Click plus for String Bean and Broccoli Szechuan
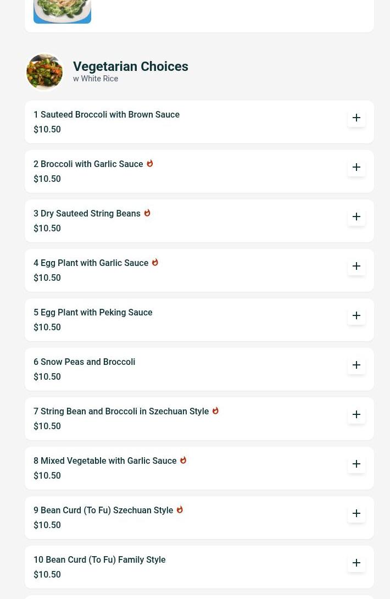The image size is (390, 599). [356, 414]
